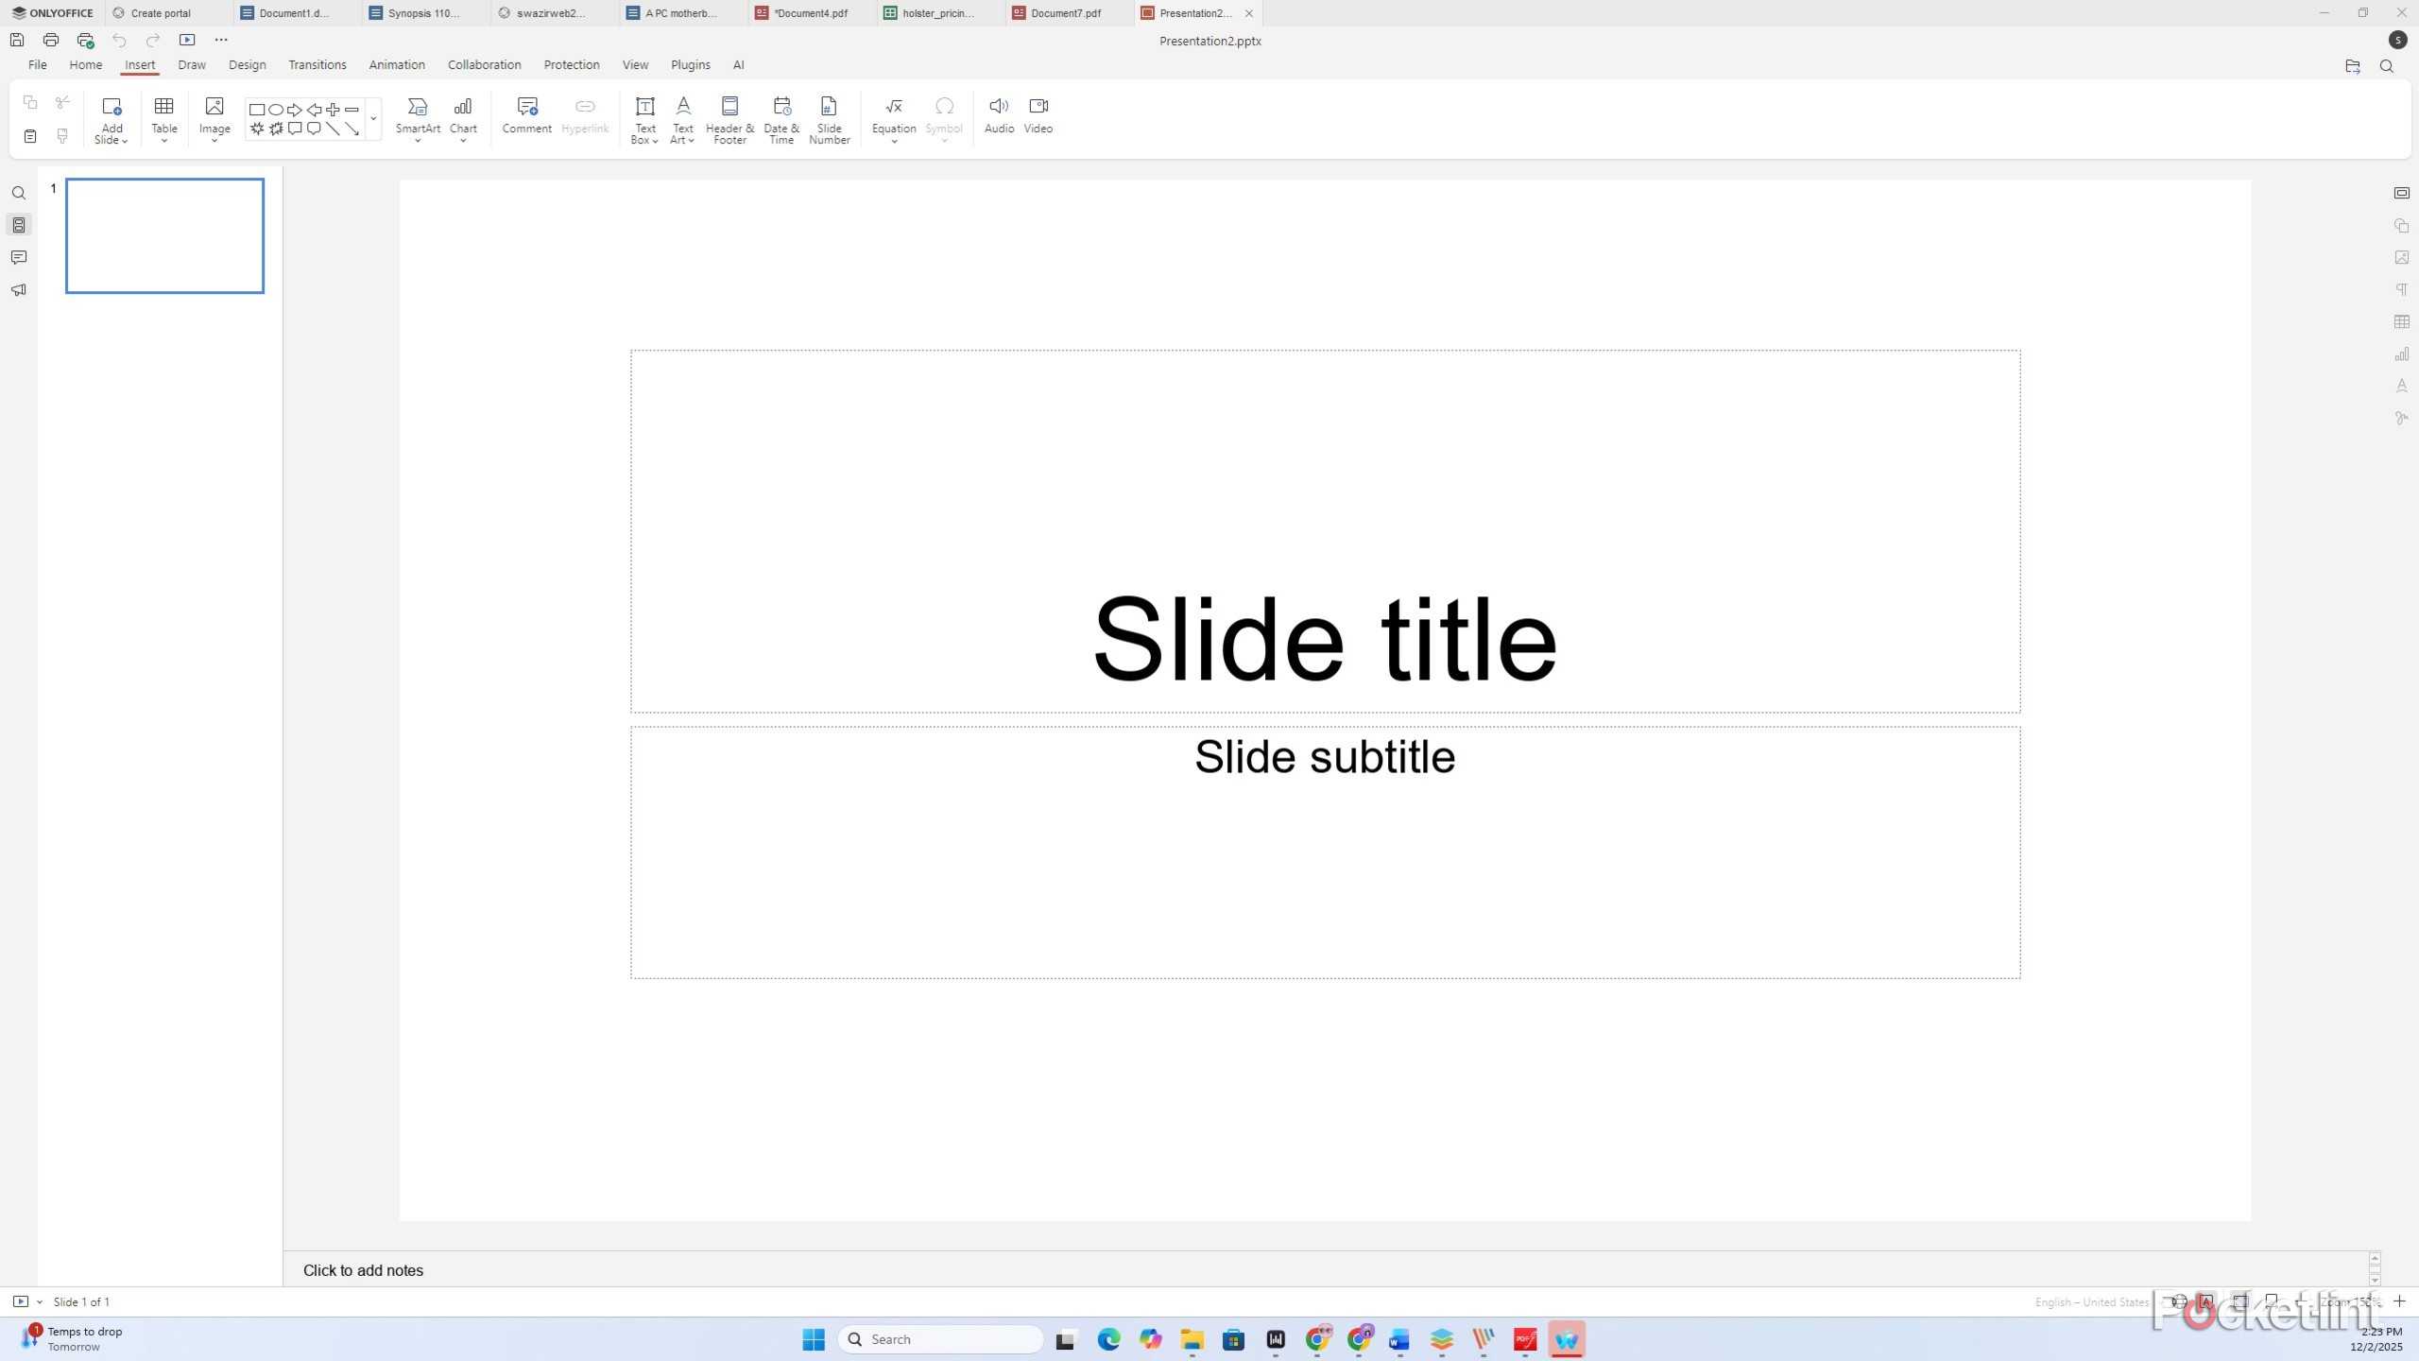This screenshot has height=1361, width=2419.
Task: Open Header & Footer settings
Action: click(729, 120)
